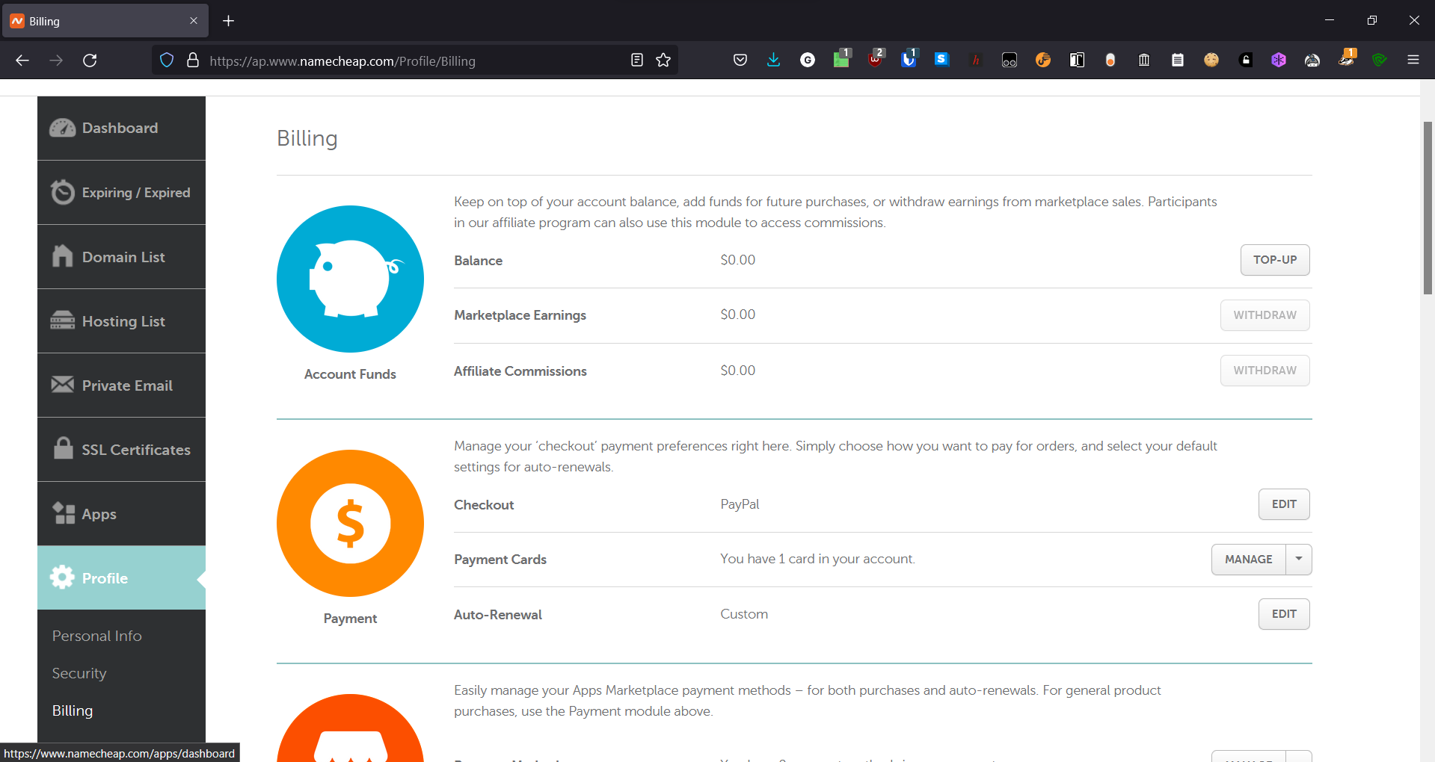
Task: Click the black padlock extension icon
Action: pos(1245,61)
